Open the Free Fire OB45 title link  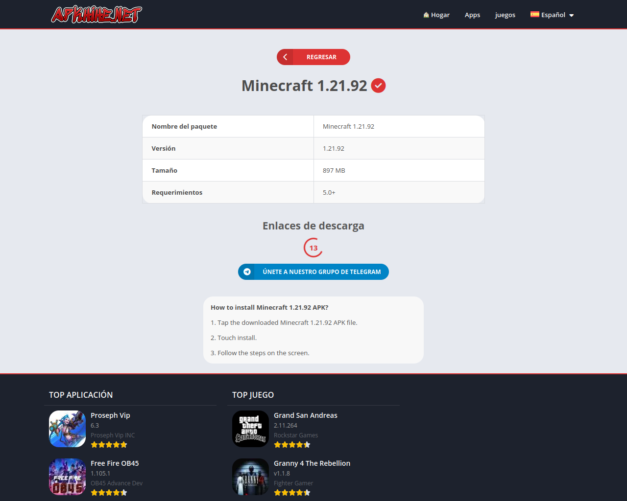click(115, 463)
